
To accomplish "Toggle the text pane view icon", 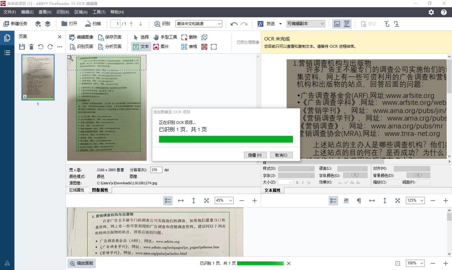I will pyautogui.click(x=347, y=24).
